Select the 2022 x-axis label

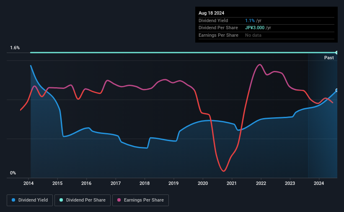[x=261, y=183]
